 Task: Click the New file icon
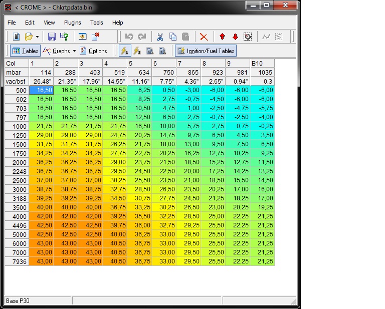17,37
